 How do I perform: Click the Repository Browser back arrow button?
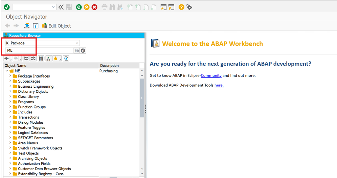tap(7, 58)
